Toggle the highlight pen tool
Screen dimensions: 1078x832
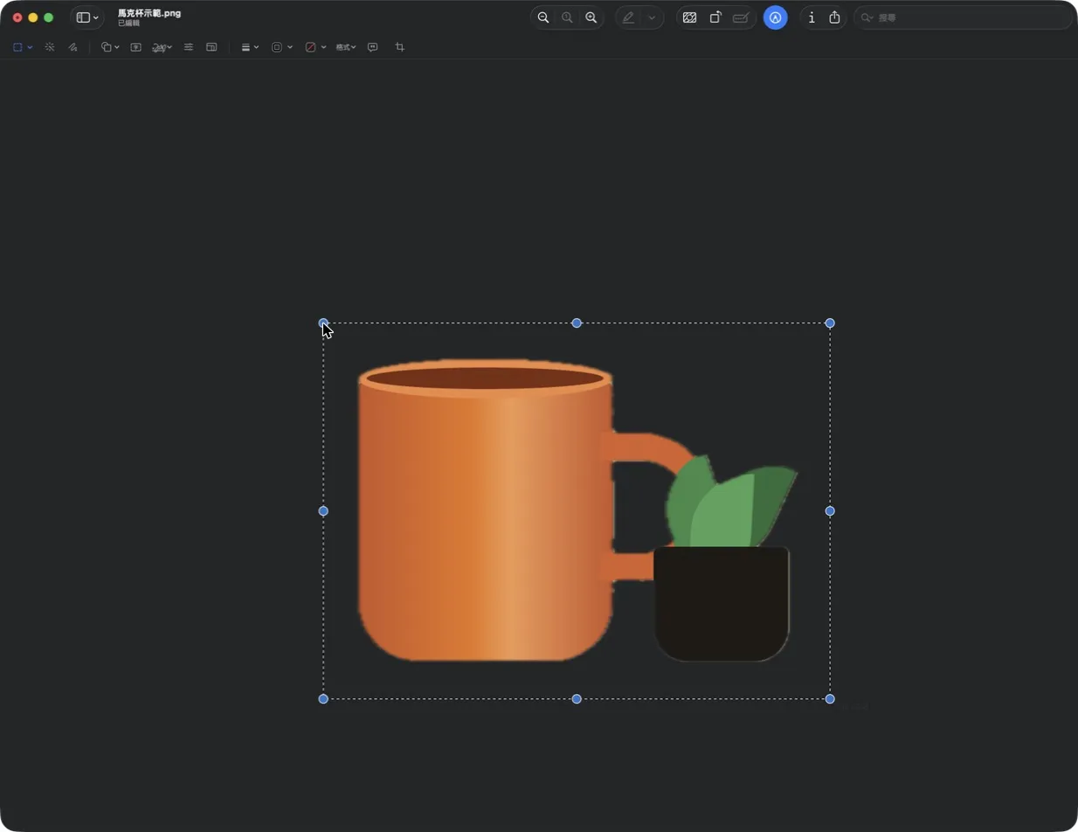[x=628, y=17]
